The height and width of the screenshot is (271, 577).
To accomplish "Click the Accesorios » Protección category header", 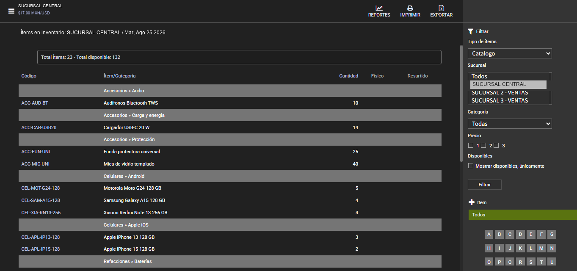I will pyautogui.click(x=230, y=139).
